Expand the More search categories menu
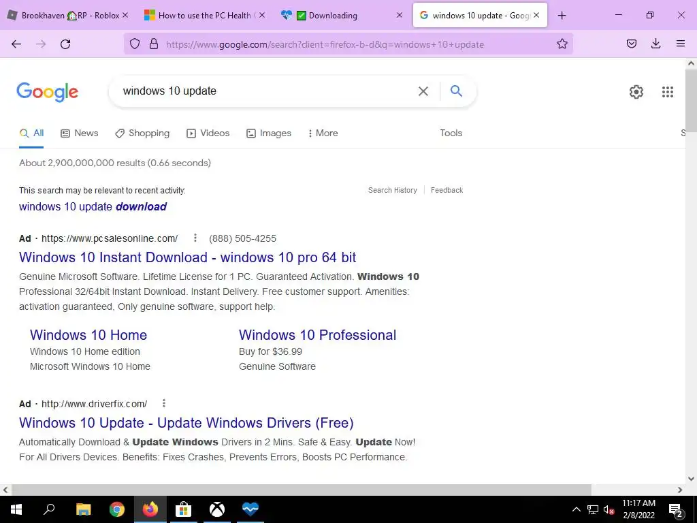The image size is (697, 523). point(323,133)
